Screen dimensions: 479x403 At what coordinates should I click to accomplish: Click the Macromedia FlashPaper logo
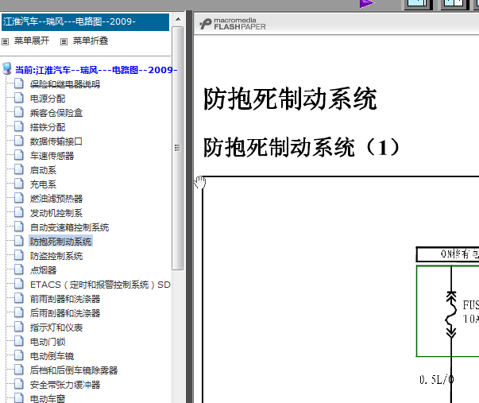(233, 24)
